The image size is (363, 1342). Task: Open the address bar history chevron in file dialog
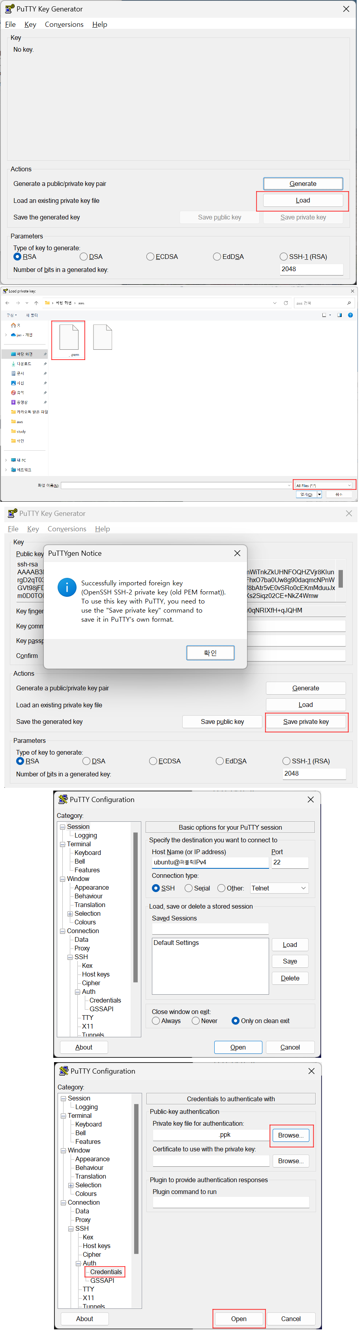[x=275, y=303]
